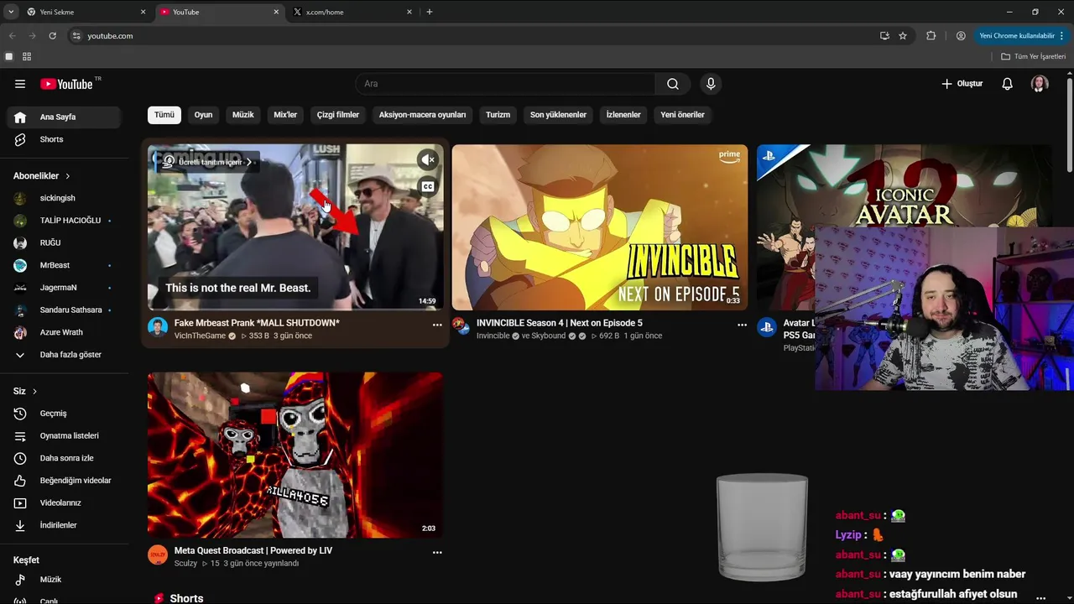Open the YouTube hamburger guide menu
The height and width of the screenshot is (604, 1074).
click(20, 84)
